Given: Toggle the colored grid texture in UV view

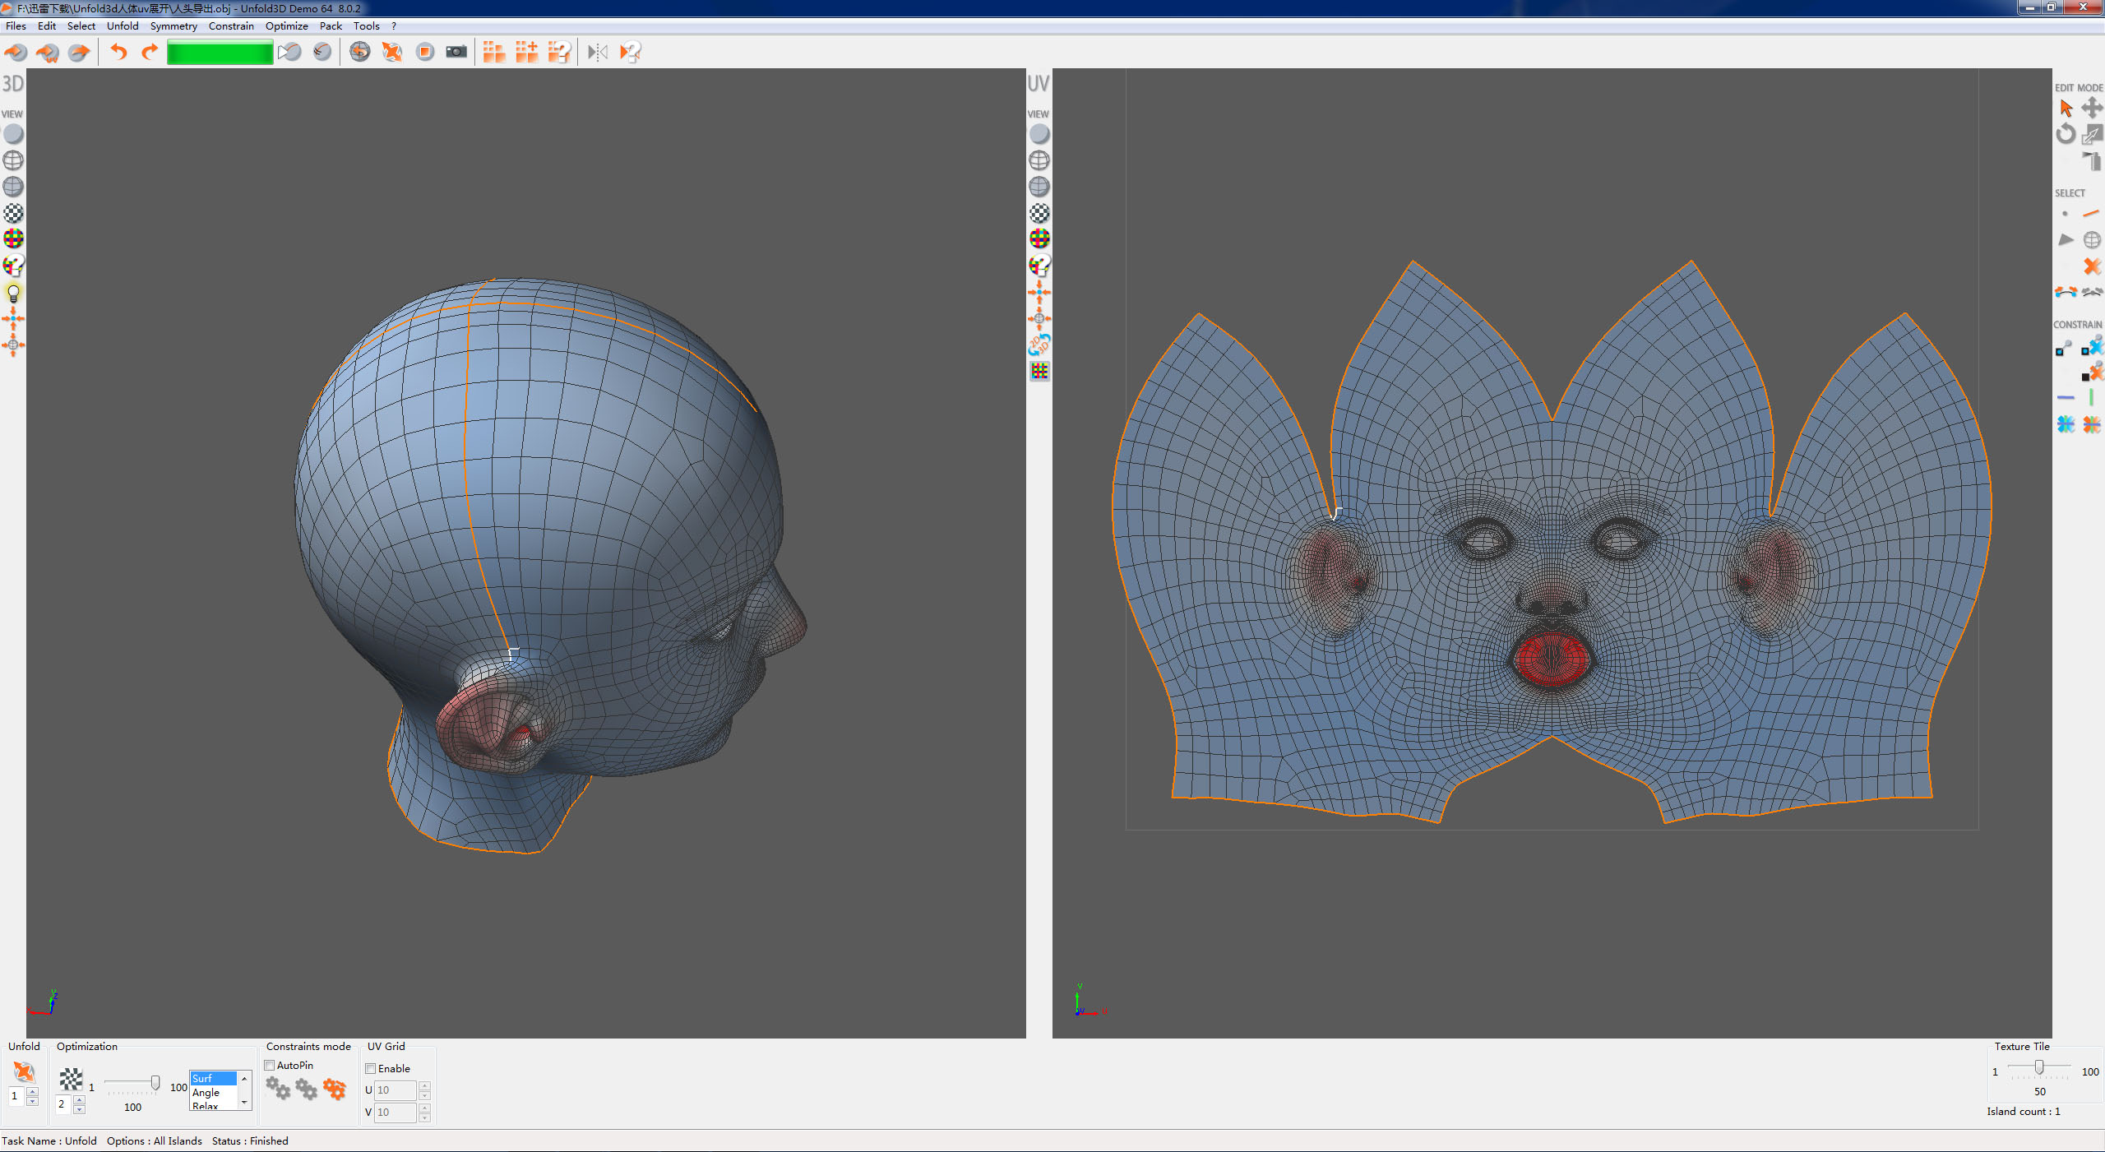Looking at the screenshot, I should tap(1039, 239).
